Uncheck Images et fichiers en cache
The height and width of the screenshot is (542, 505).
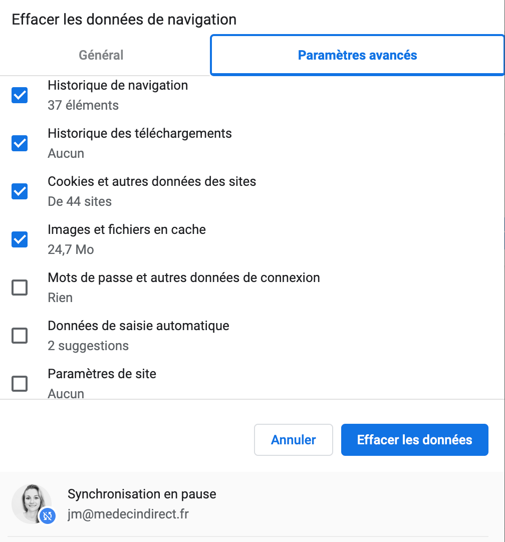pos(20,239)
